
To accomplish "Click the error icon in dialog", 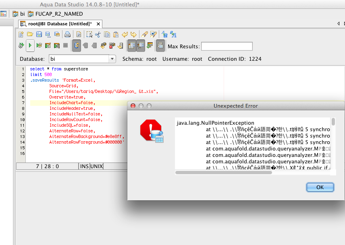I will tap(152, 131).
